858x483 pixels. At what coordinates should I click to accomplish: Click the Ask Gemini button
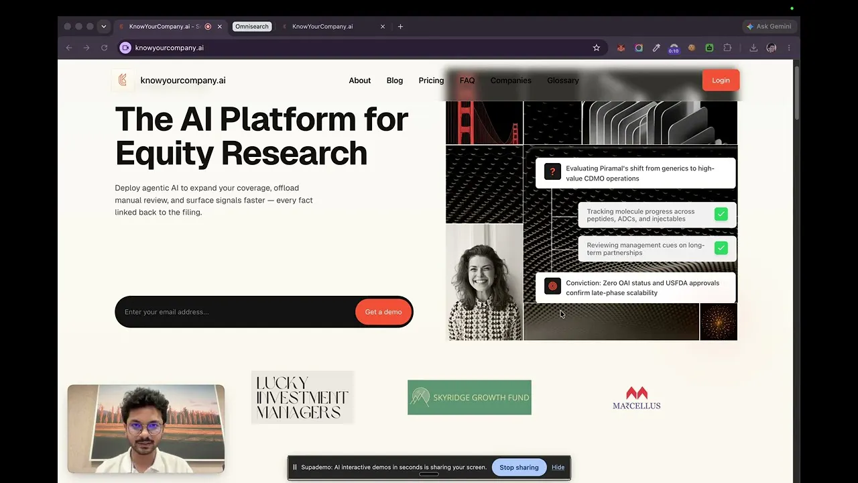click(x=768, y=26)
